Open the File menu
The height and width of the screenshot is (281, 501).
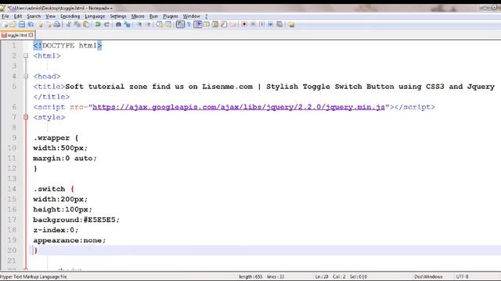pos(5,16)
